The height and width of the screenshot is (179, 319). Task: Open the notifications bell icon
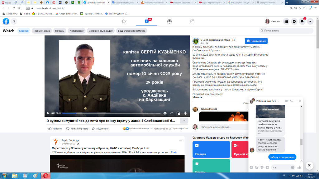[302, 21]
